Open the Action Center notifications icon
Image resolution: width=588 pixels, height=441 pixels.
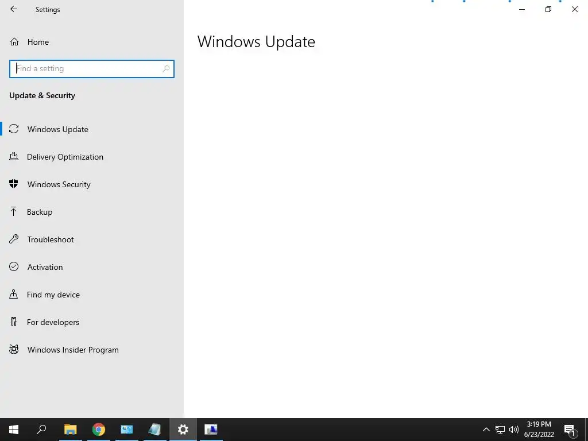[x=570, y=430]
